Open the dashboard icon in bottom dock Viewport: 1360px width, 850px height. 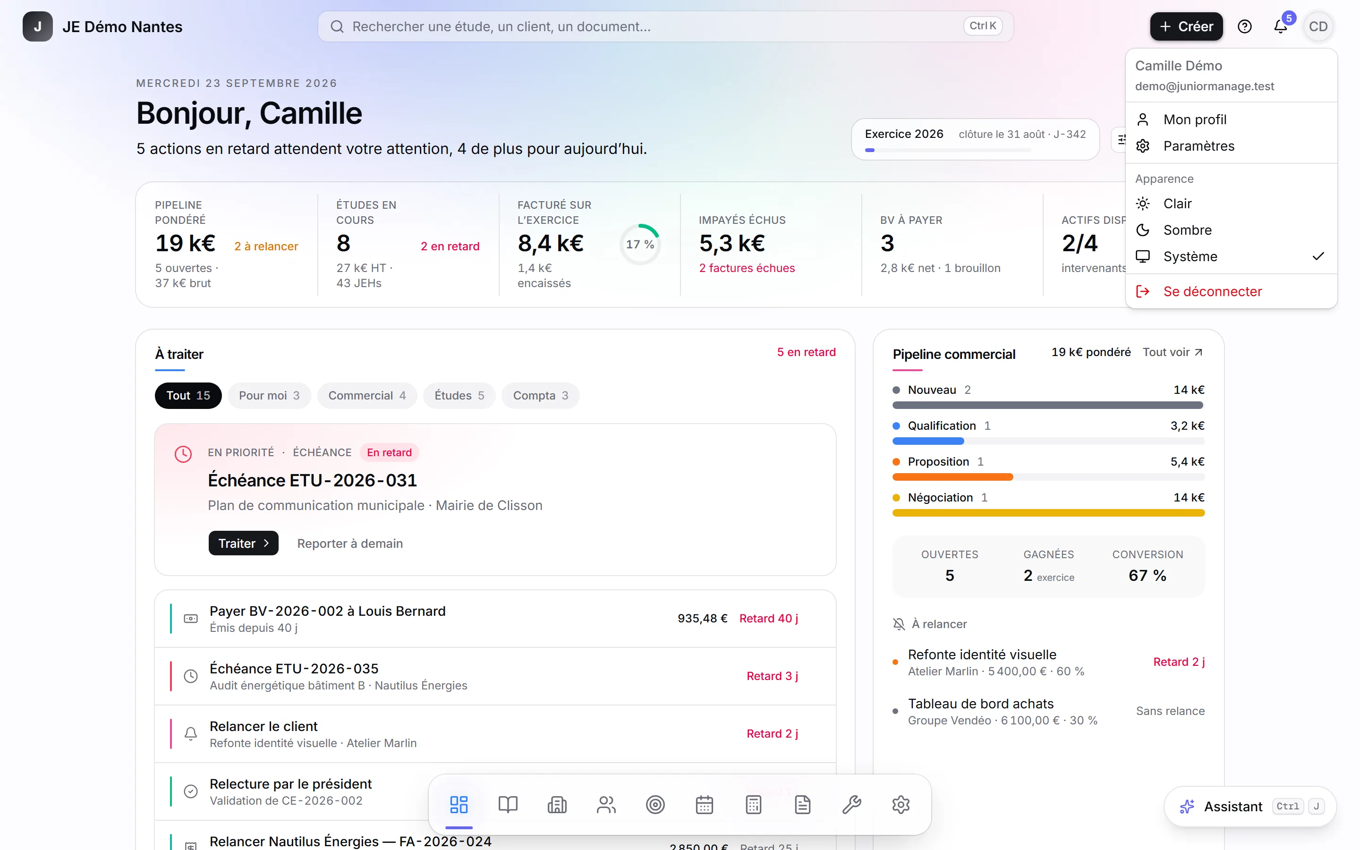459,805
